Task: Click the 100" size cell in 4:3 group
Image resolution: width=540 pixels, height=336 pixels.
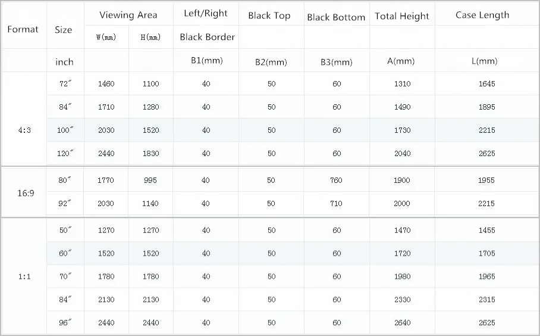Action: (x=65, y=130)
